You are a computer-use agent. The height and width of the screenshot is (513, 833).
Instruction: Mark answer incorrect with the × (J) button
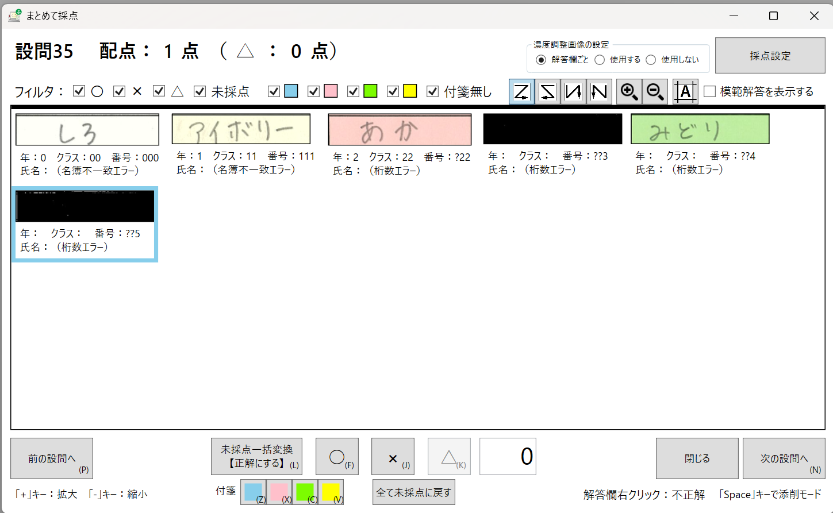tap(393, 457)
